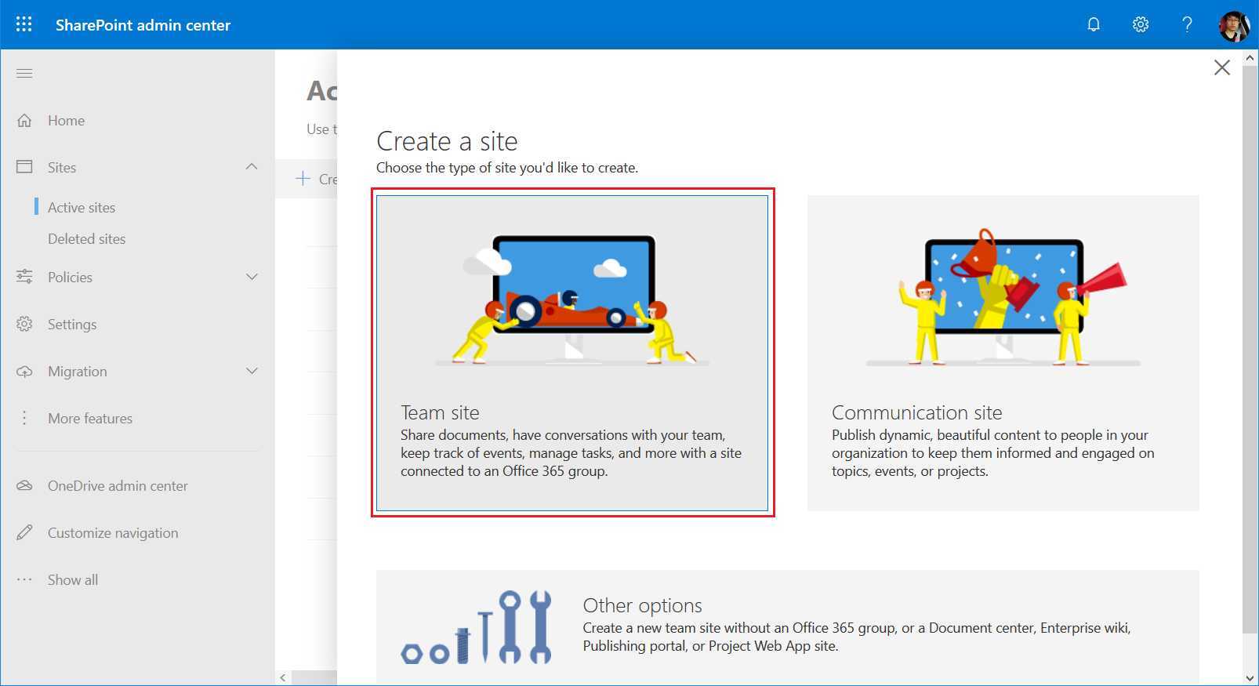Expand the Policies section chevron

coord(252,277)
